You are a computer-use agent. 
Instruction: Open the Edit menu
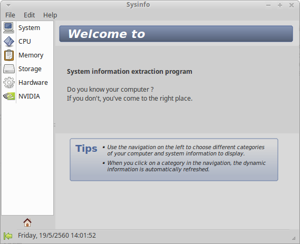click(x=29, y=15)
